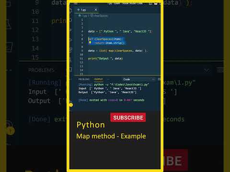Open the Source Control view
The width and height of the screenshot is (230, 172).
click(x=70, y=30)
